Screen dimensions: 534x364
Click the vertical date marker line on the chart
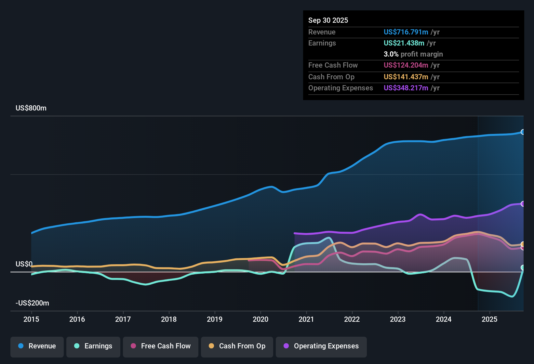(478, 211)
